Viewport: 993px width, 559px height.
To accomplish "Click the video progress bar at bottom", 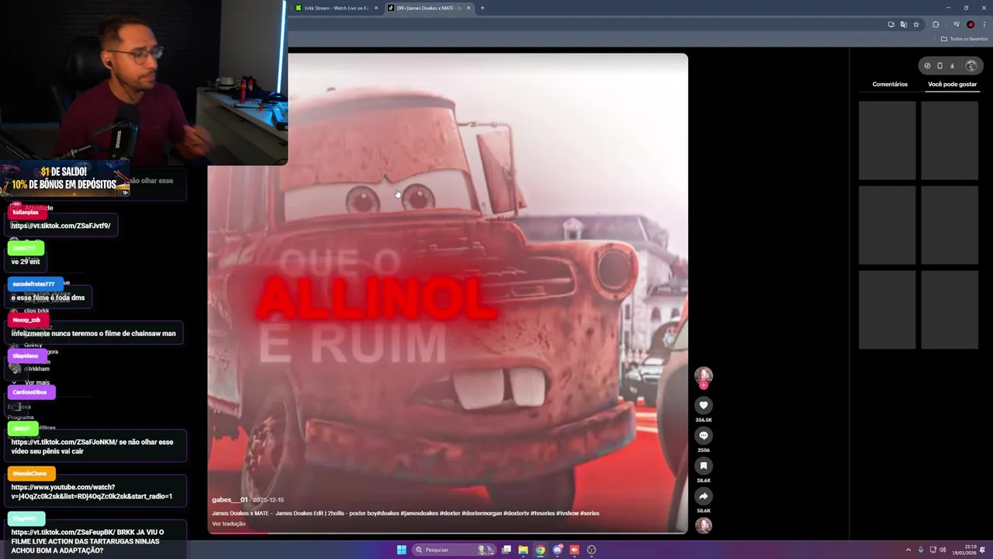I will (x=448, y=533).
